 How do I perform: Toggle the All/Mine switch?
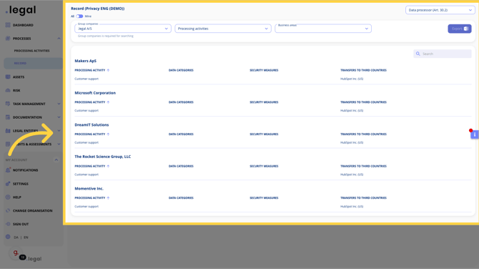click(x=79, y=16)
